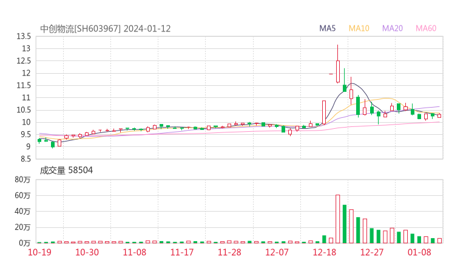Click the 11.5 price axis label

coord(24,86)
